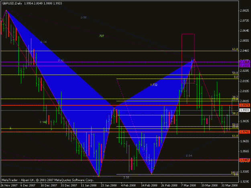Click the green 3.142 ratio label

[x=43, y=122]
